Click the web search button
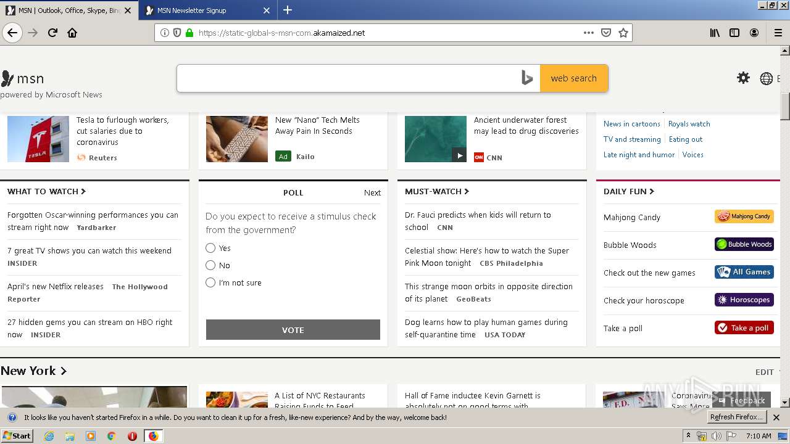The image size is (790, 444). pos(574,78)
